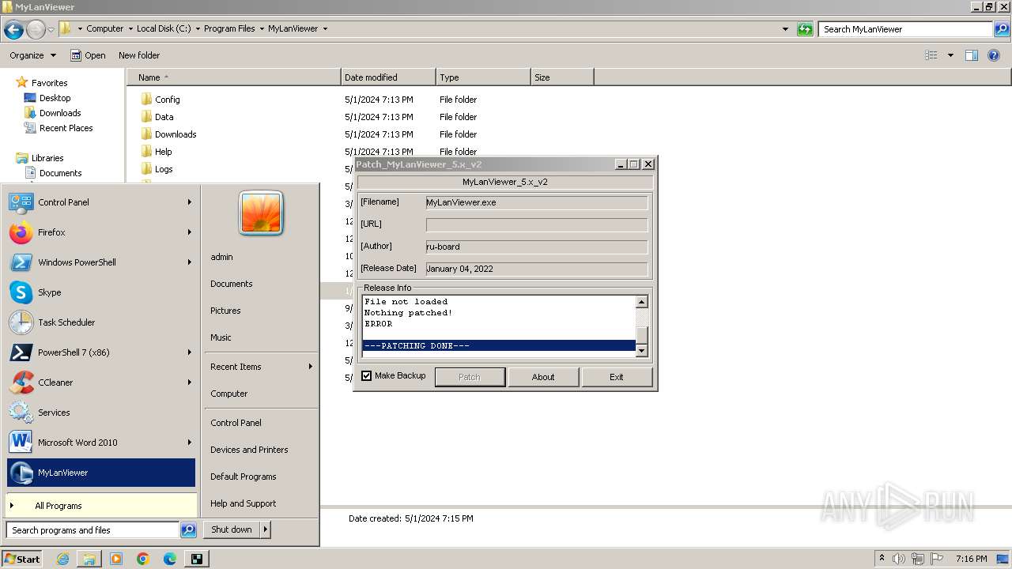The height and width of the screenshot is (569, 1012).
Task: Go back in Explorer navigation
Action: (13, 29)
